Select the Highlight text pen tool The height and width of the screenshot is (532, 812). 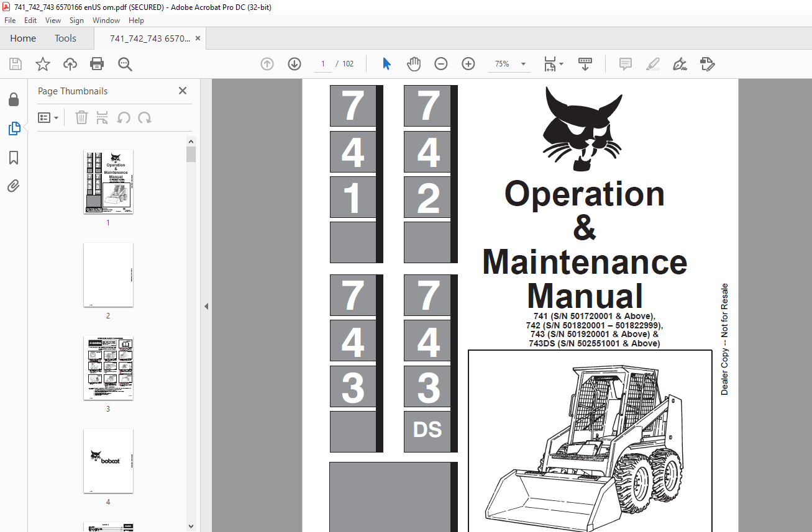[652, 64]
